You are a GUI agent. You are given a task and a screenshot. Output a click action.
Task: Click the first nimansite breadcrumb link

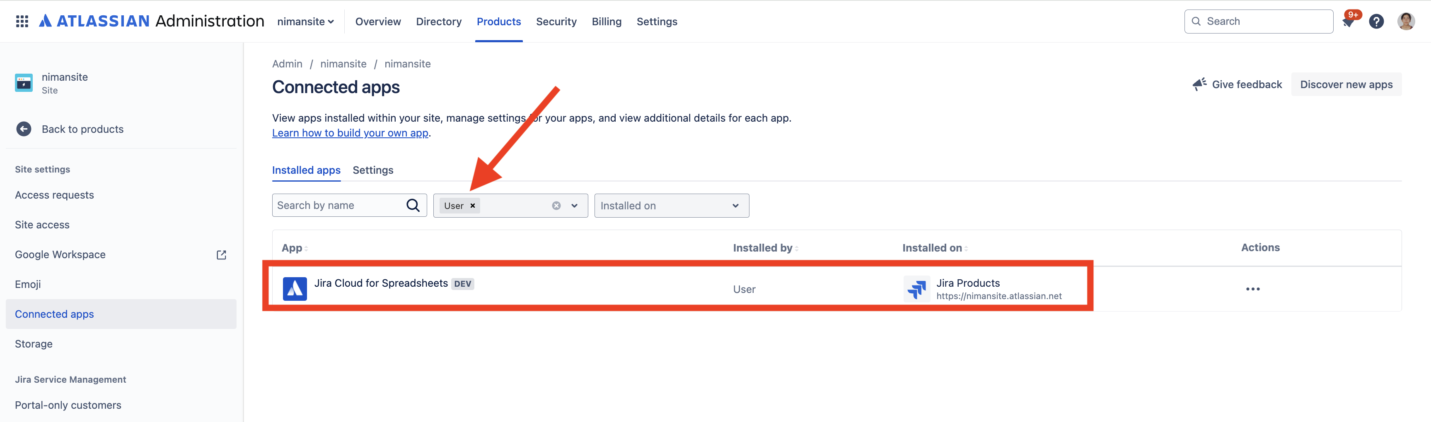tap(343, 64)
